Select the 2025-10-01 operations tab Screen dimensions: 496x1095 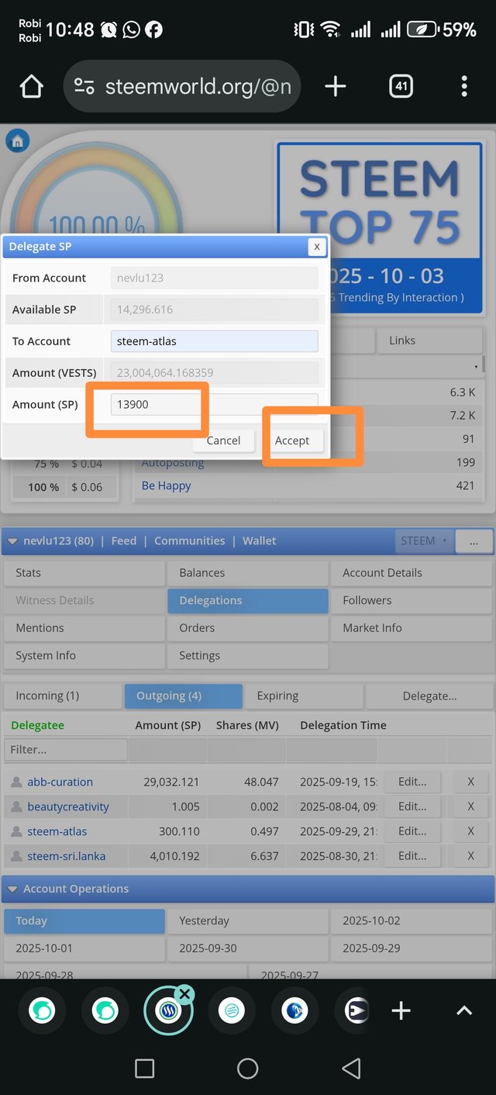click(x=84, y=948)
